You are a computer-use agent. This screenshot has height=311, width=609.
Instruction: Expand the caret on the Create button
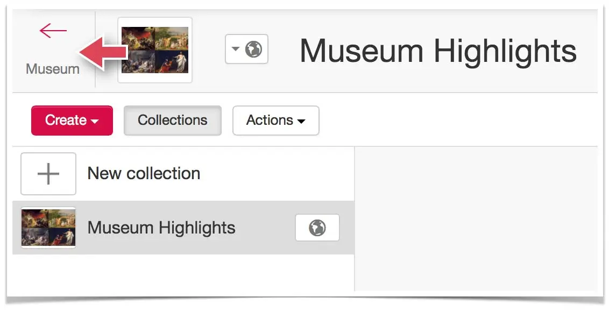click(95, 121)
